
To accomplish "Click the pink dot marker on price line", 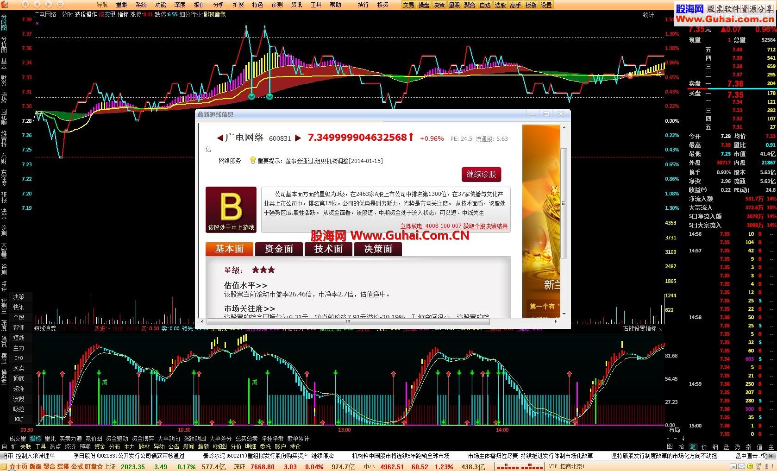I will (x=630, y=75).
